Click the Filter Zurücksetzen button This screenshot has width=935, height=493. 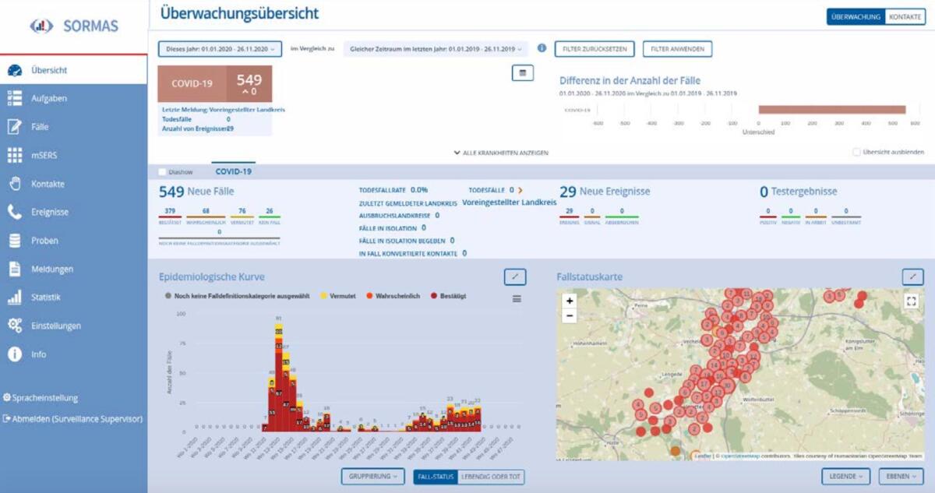(595, 49)
